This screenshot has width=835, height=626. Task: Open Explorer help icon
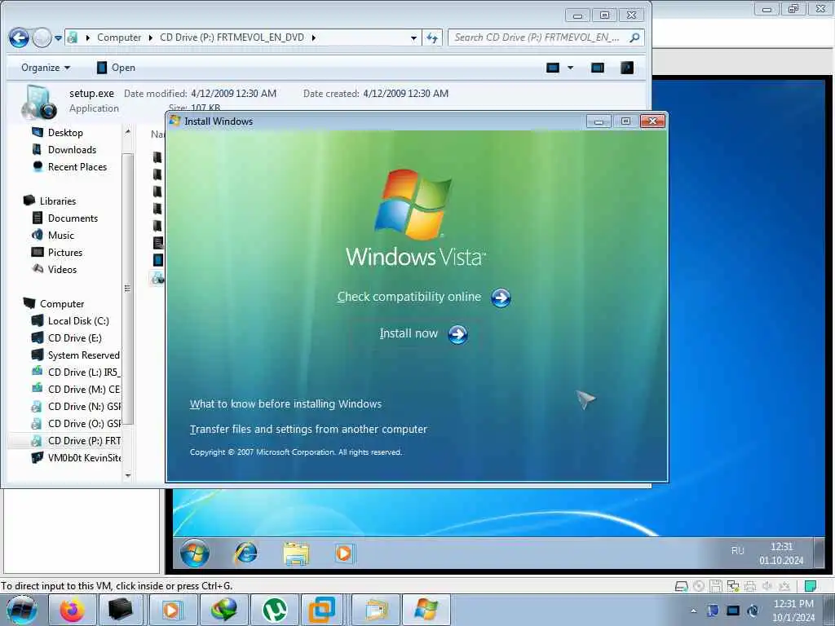pos(627,68)
